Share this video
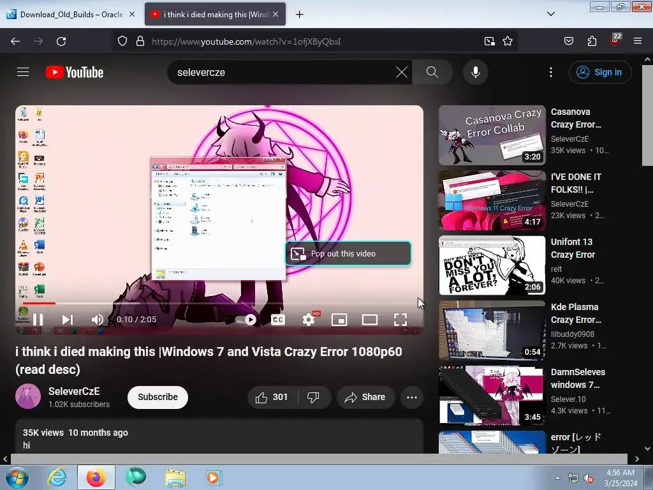The width and height of the screenshot is (653, 490). click(365, 397)
